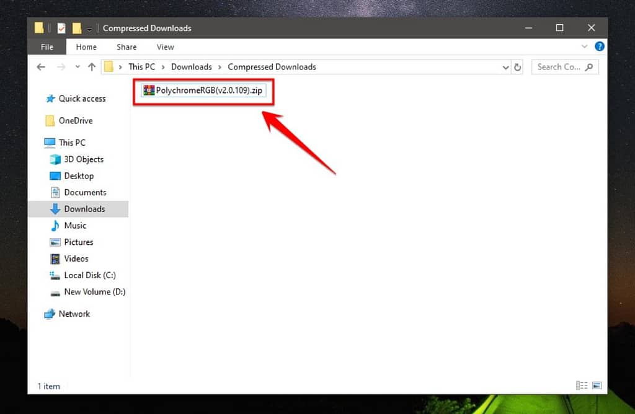
Task: Close the Compressed Downloads window
Action: (591, 27)
